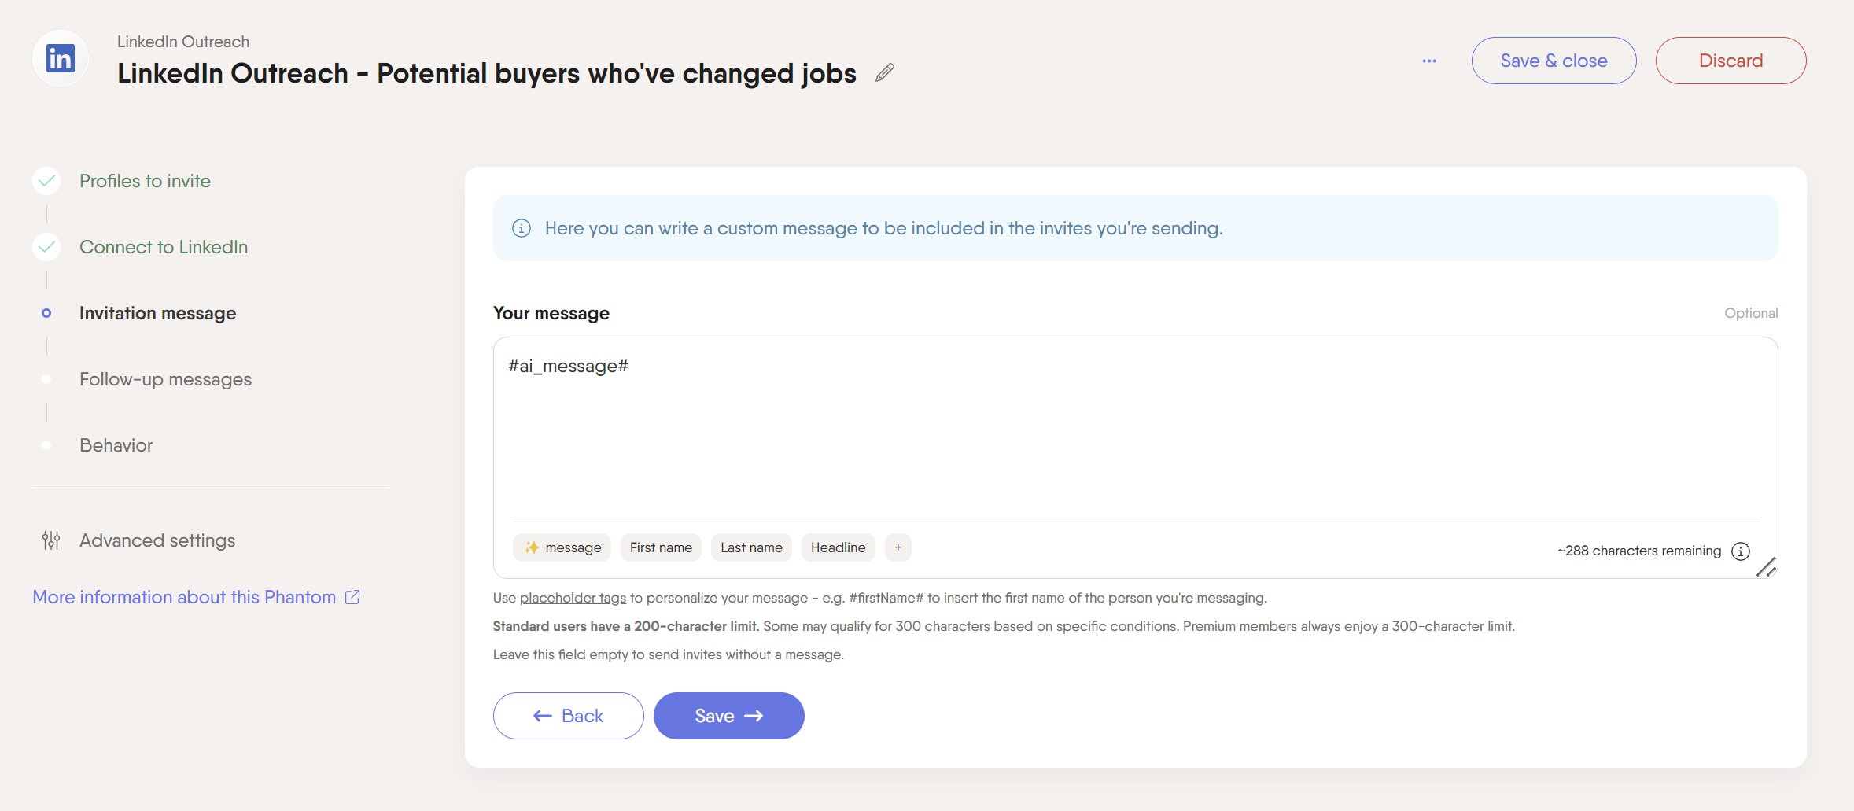Click the character limit info icon
Image resolution: width=1854 pixels, height=811 pixels.
(x=1741, y=551)
